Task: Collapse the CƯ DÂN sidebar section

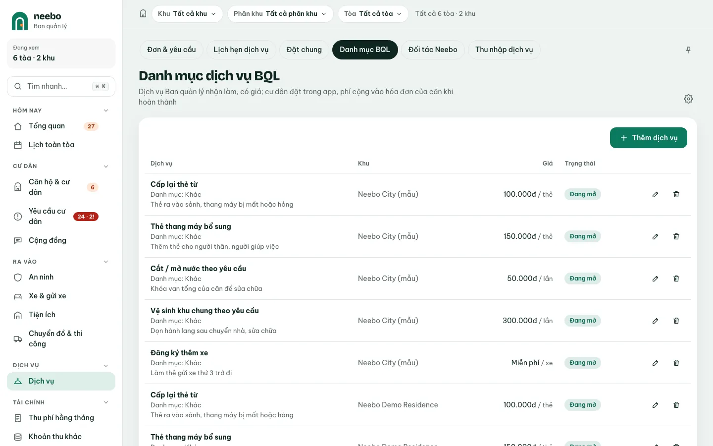Action: 105,166
